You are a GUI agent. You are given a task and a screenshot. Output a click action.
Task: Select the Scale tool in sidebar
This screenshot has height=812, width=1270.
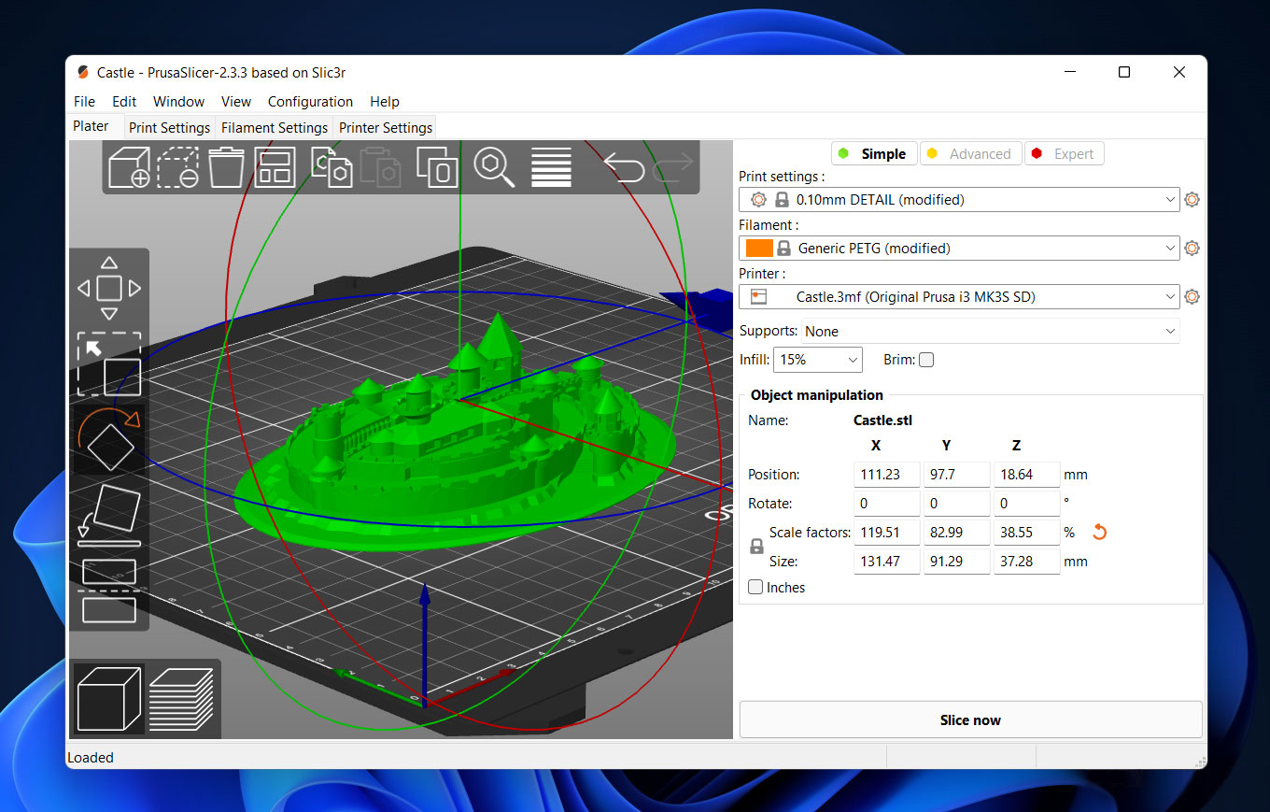point(109,364)
